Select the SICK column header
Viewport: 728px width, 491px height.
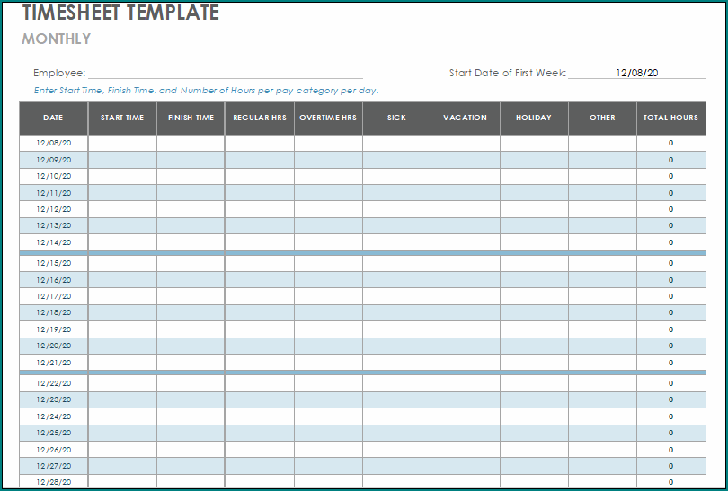pyautogui.click(x=397, y=118)
